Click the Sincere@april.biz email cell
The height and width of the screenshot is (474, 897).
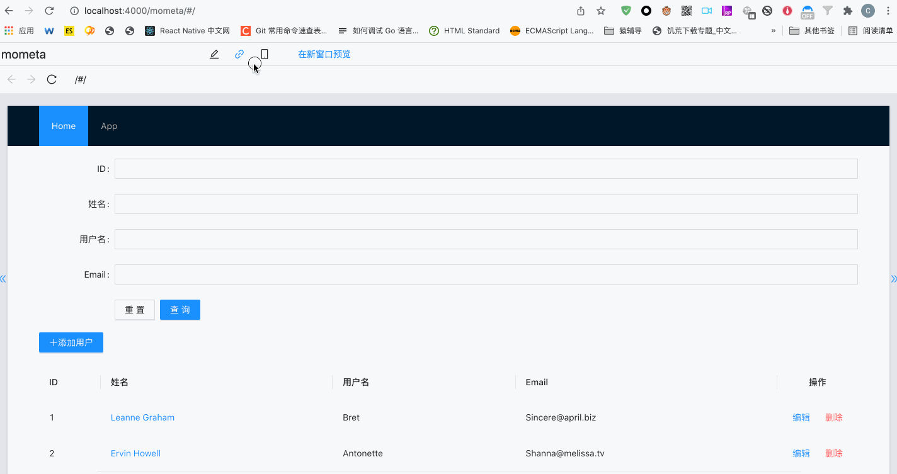tap(561, 417)
